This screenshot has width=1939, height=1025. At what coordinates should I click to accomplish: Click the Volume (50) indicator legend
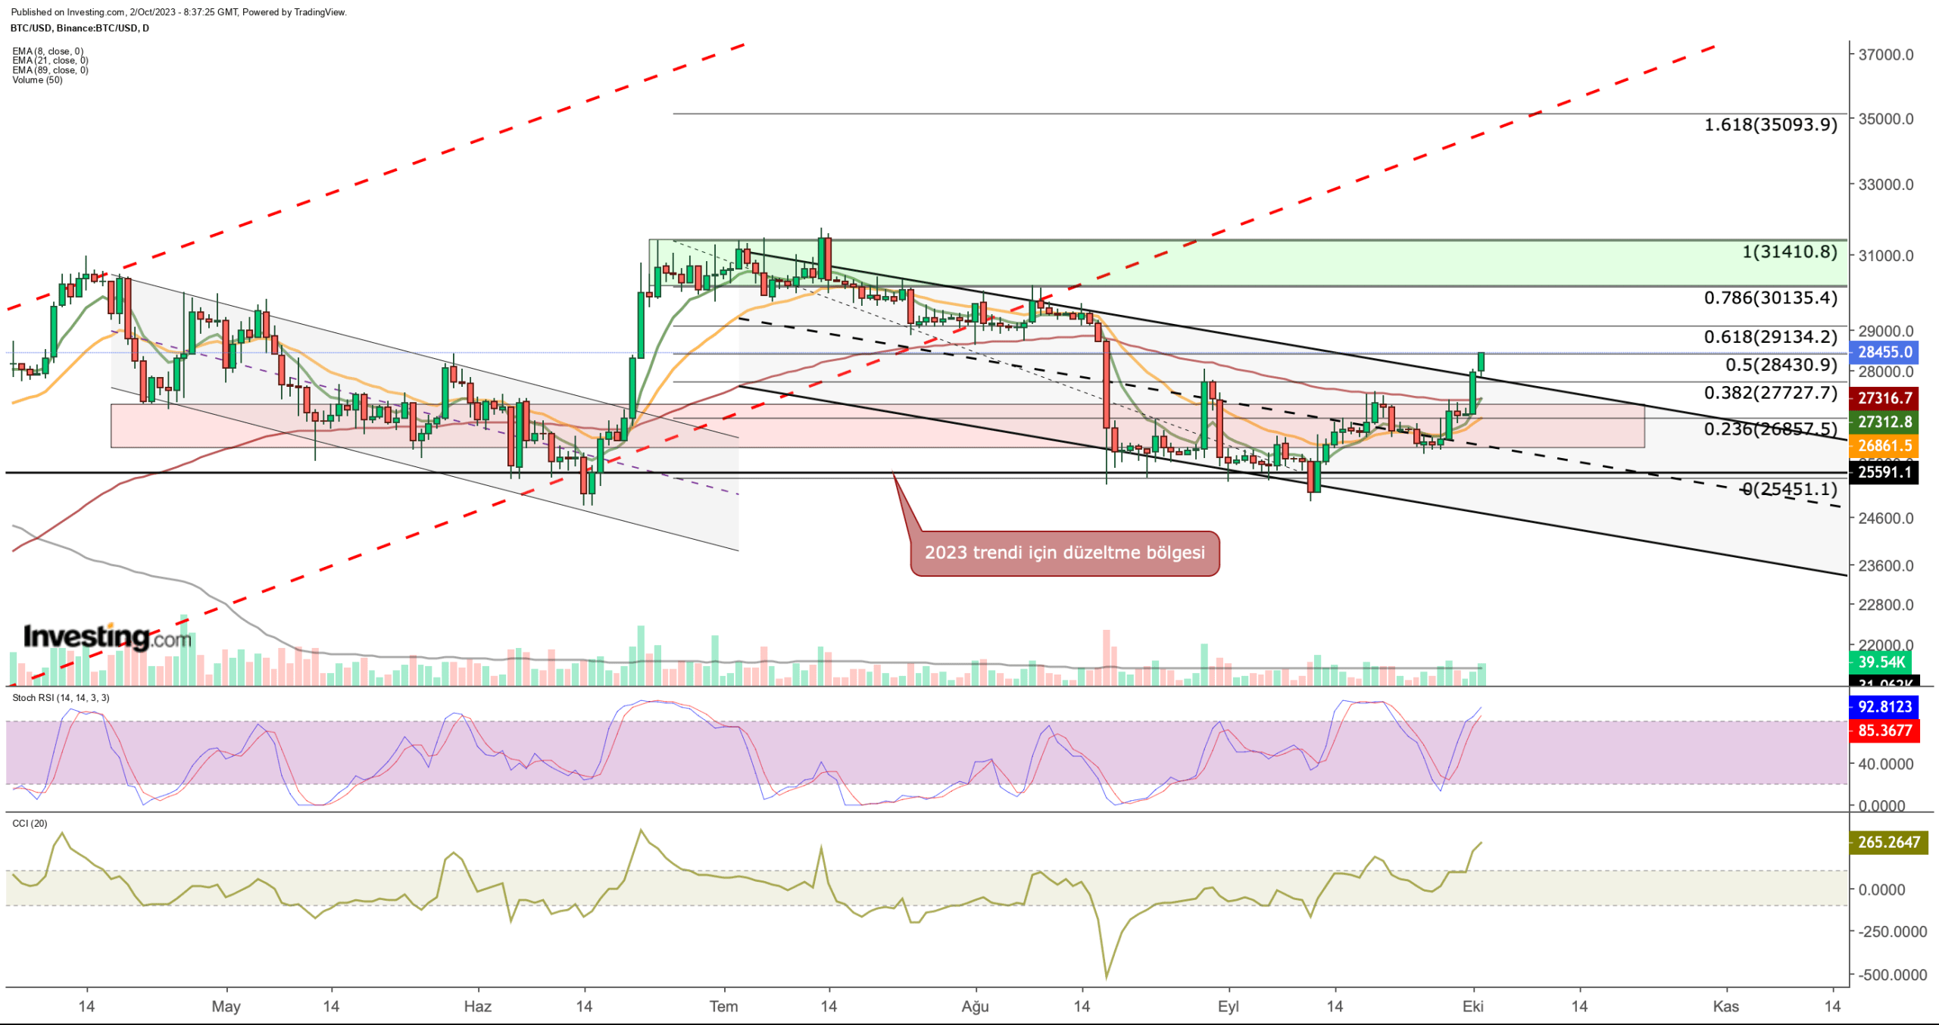(37, 80)
